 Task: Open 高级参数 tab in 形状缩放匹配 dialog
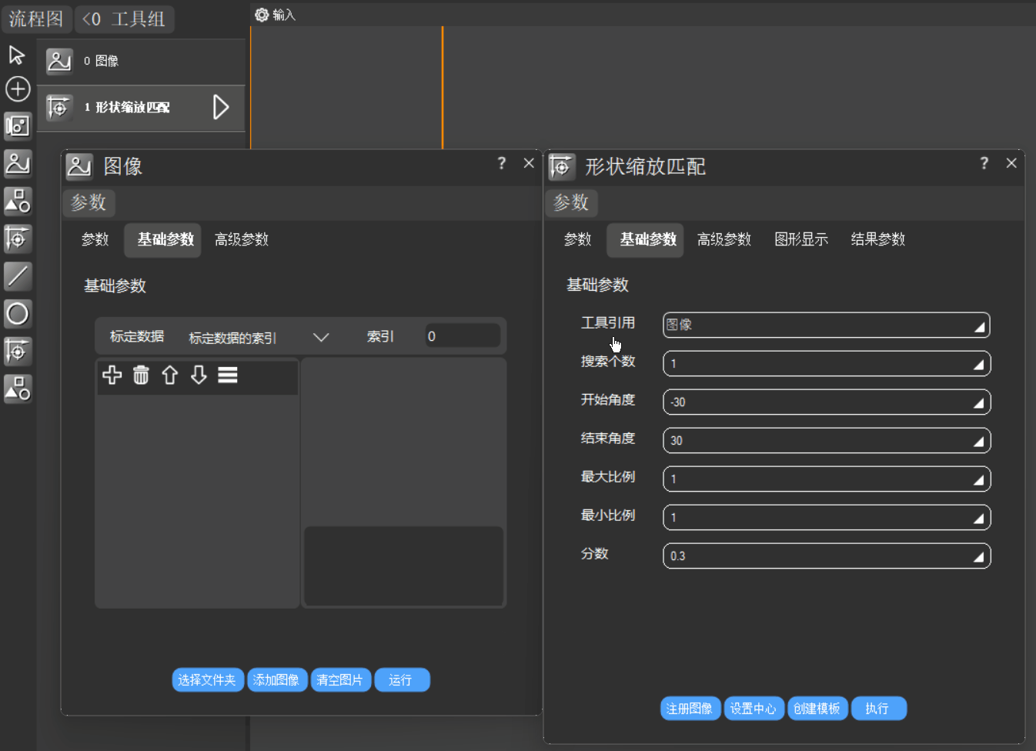tap(724, 239)
